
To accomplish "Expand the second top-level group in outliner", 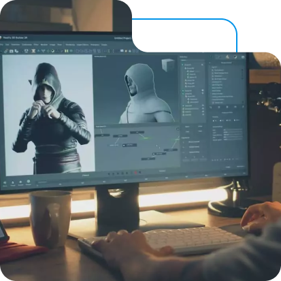I will [x=183, y=90].
